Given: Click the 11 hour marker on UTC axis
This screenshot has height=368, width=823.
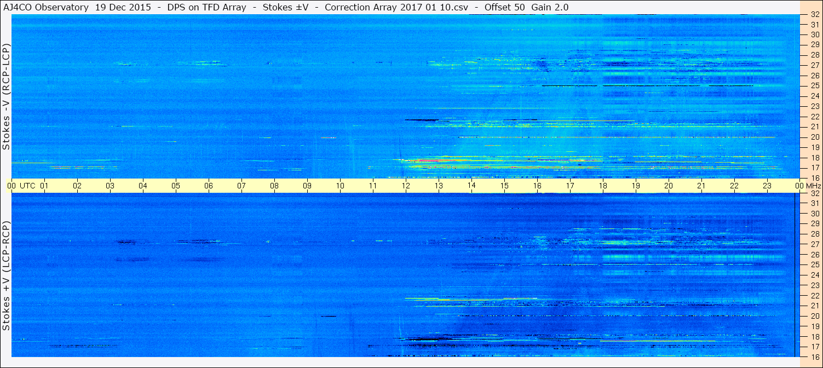Looking at the screenshot, I should pyautogui.click(x=373, y=186).
